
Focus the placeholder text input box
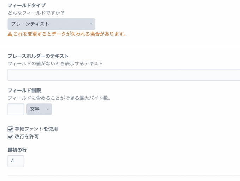[124, 75]
